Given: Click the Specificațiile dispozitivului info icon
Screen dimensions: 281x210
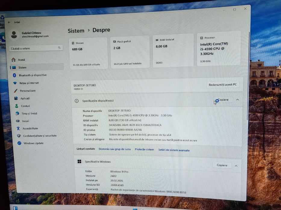Looking at the screenshot, I should point(76,101).
